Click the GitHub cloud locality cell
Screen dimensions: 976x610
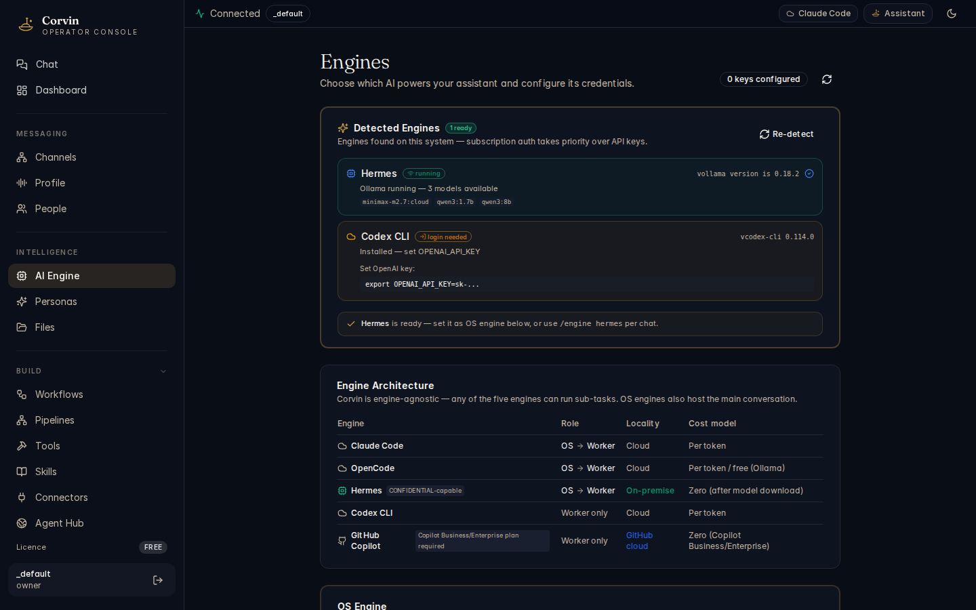639,541
